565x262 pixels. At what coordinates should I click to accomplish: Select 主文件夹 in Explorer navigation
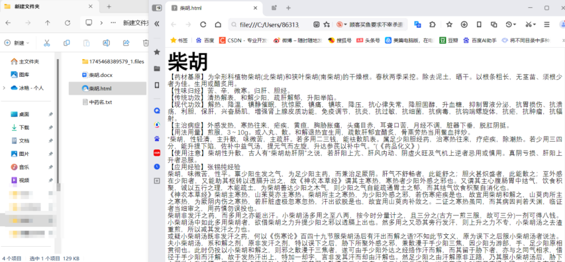coord(25,61)
